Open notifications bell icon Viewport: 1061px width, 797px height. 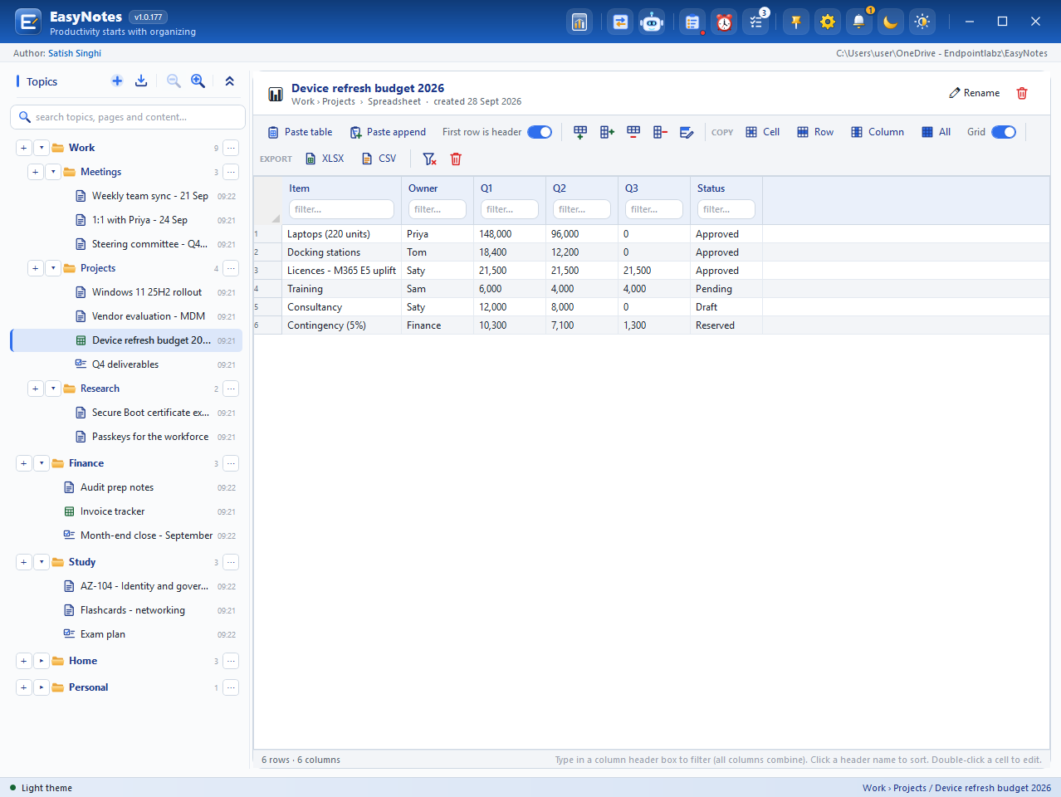859,22
